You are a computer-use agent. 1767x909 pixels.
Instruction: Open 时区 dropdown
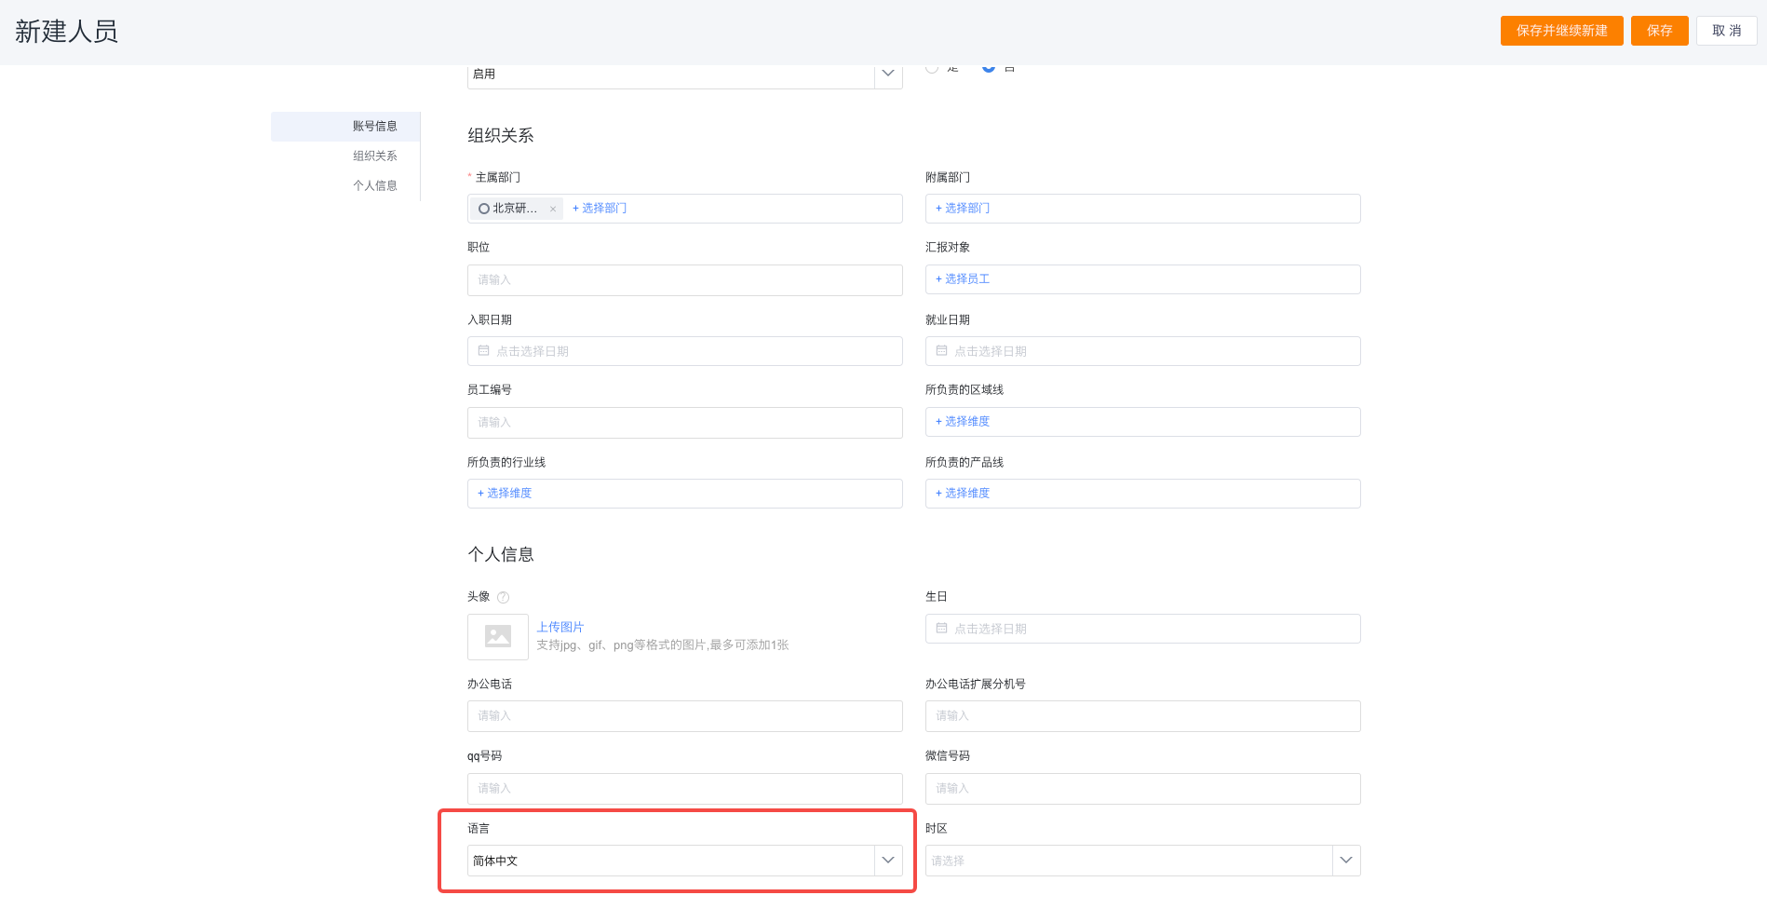tap(1143, 861)
